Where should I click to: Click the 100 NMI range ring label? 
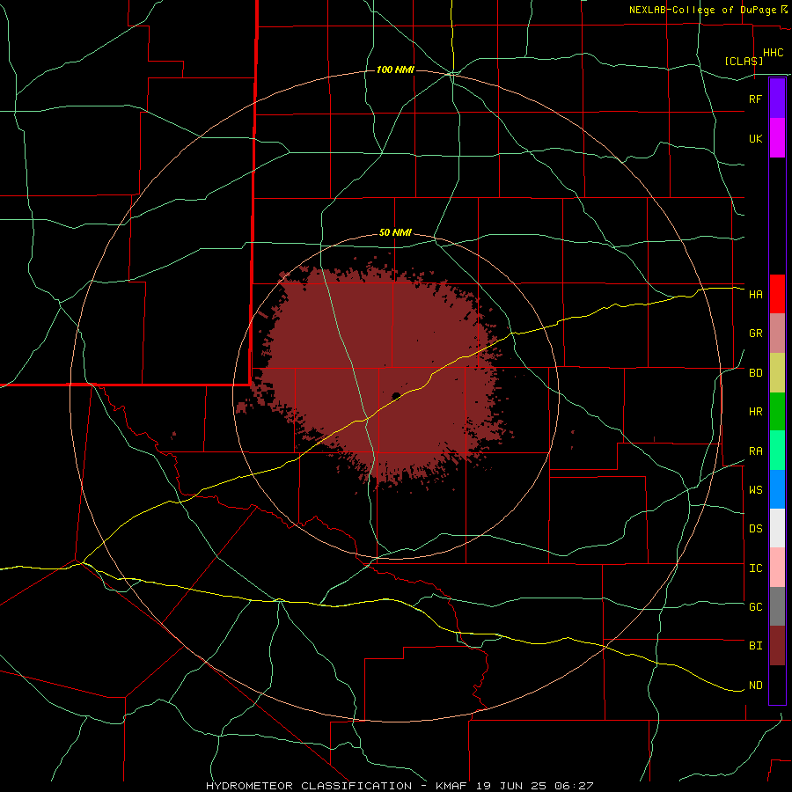pos(395,70)
